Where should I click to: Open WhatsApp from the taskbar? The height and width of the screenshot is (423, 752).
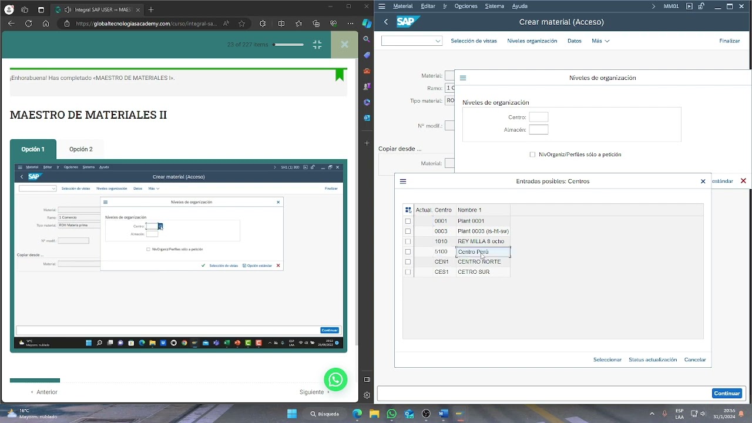click(x=392, y=414)
